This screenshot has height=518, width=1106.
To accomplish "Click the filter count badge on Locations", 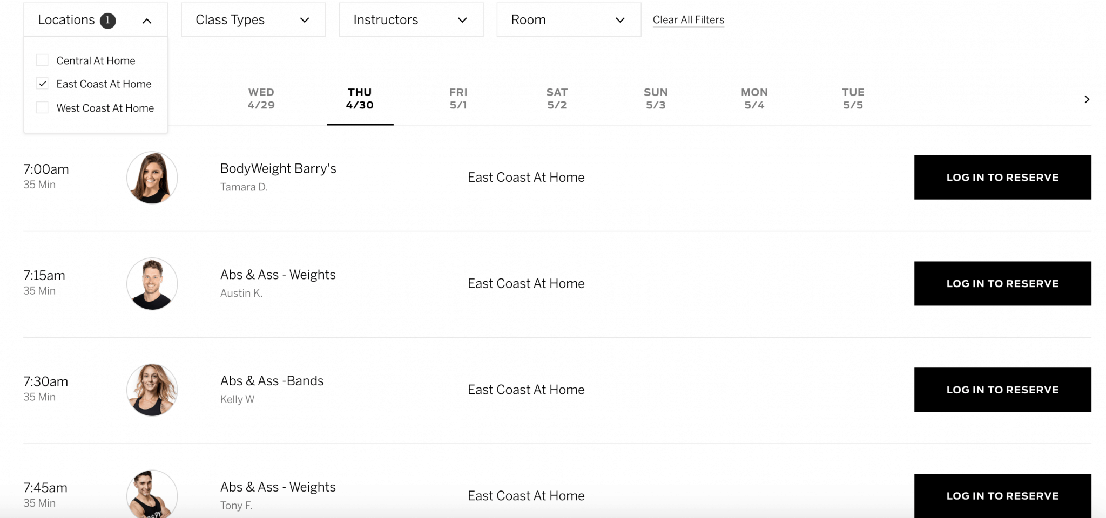I will (x=108, y=21).
